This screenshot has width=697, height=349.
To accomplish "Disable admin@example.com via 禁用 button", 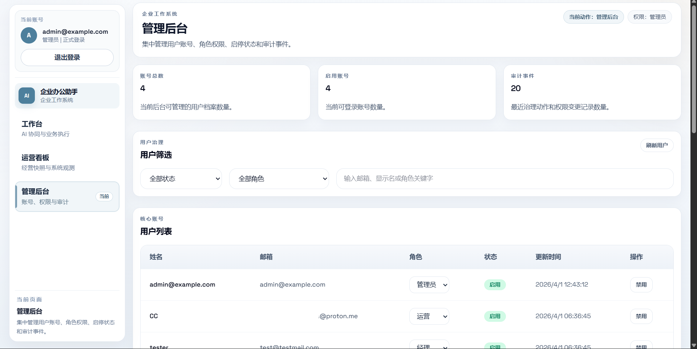I will pyautogui.click(x=641, y=285).
